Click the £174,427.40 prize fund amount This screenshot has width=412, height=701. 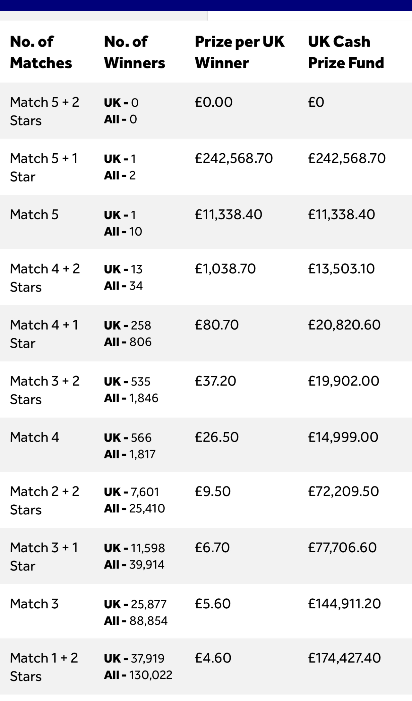point(344,658)
